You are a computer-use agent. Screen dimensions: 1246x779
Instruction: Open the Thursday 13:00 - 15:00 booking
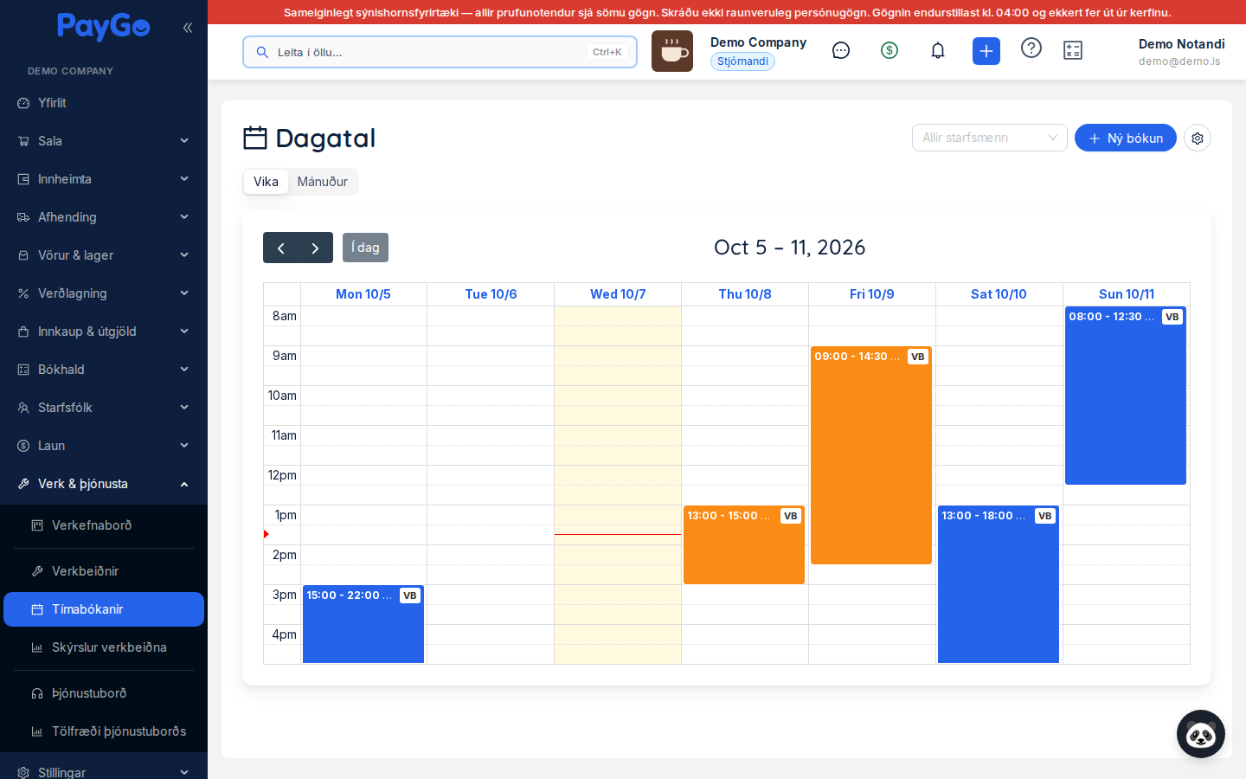[x=744, y=545]
